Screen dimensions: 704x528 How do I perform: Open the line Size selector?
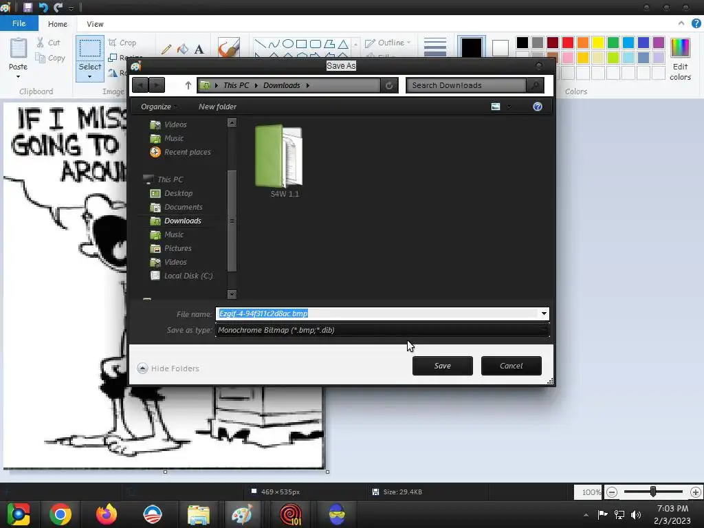435,47
